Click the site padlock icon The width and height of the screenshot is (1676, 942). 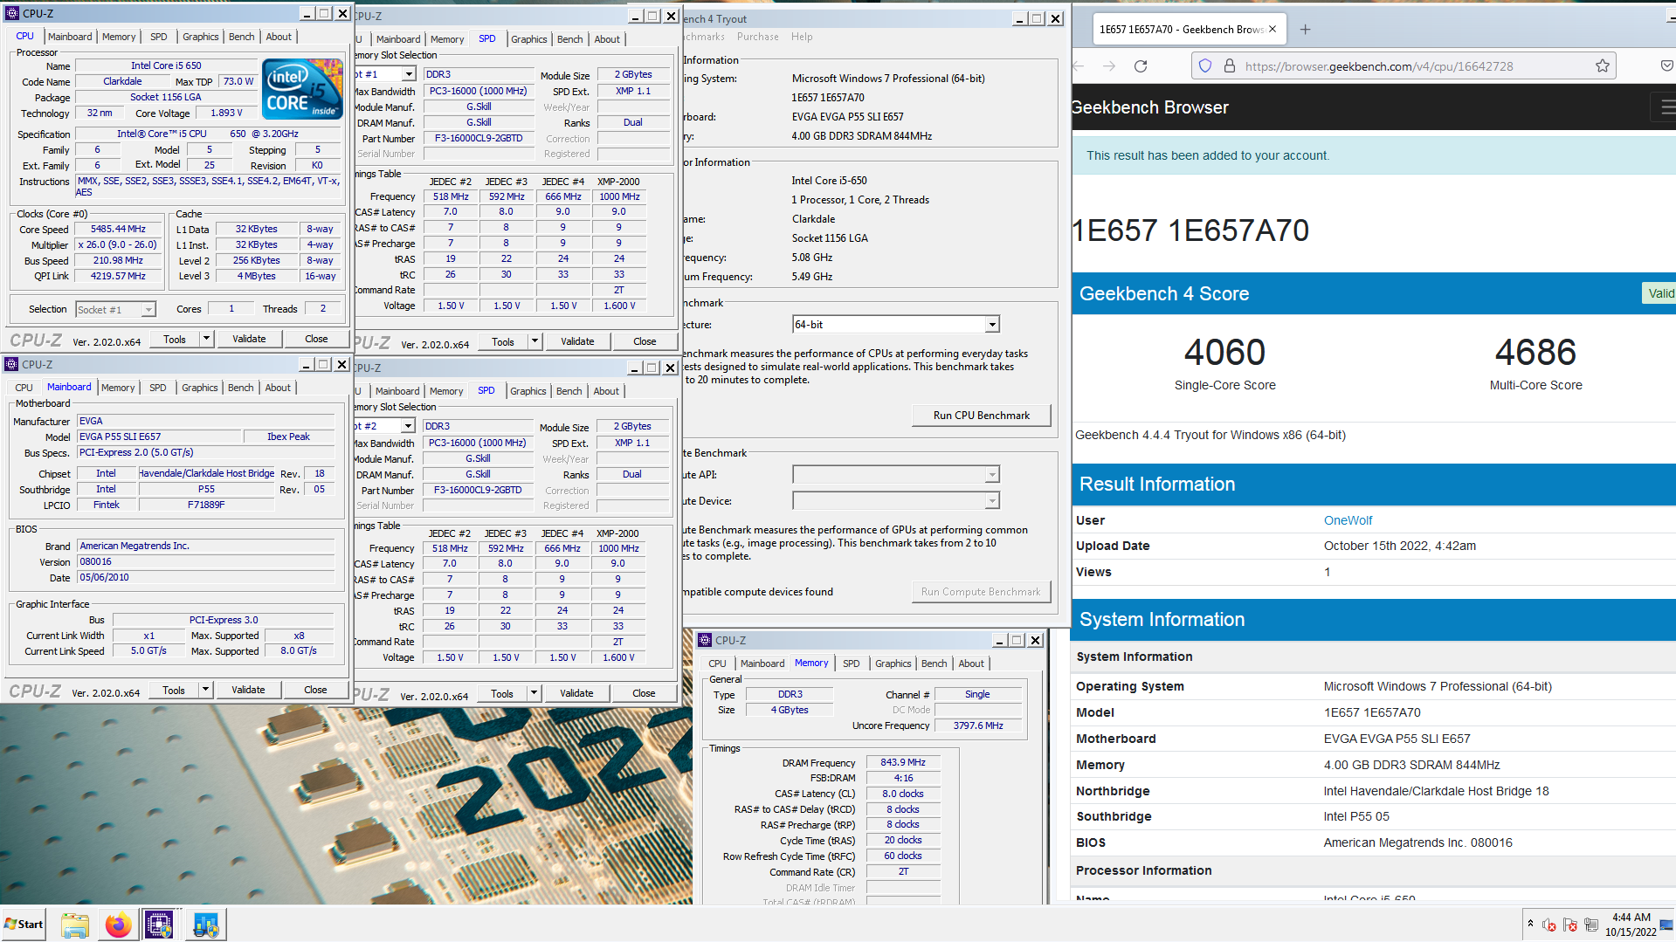click(1230, 66)
